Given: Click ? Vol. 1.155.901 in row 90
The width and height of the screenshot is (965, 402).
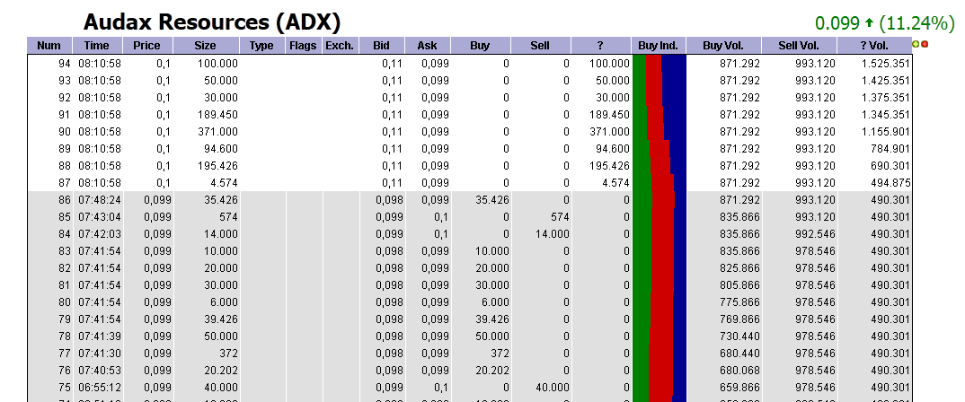Looking at the screenshot, I should 885,132.
